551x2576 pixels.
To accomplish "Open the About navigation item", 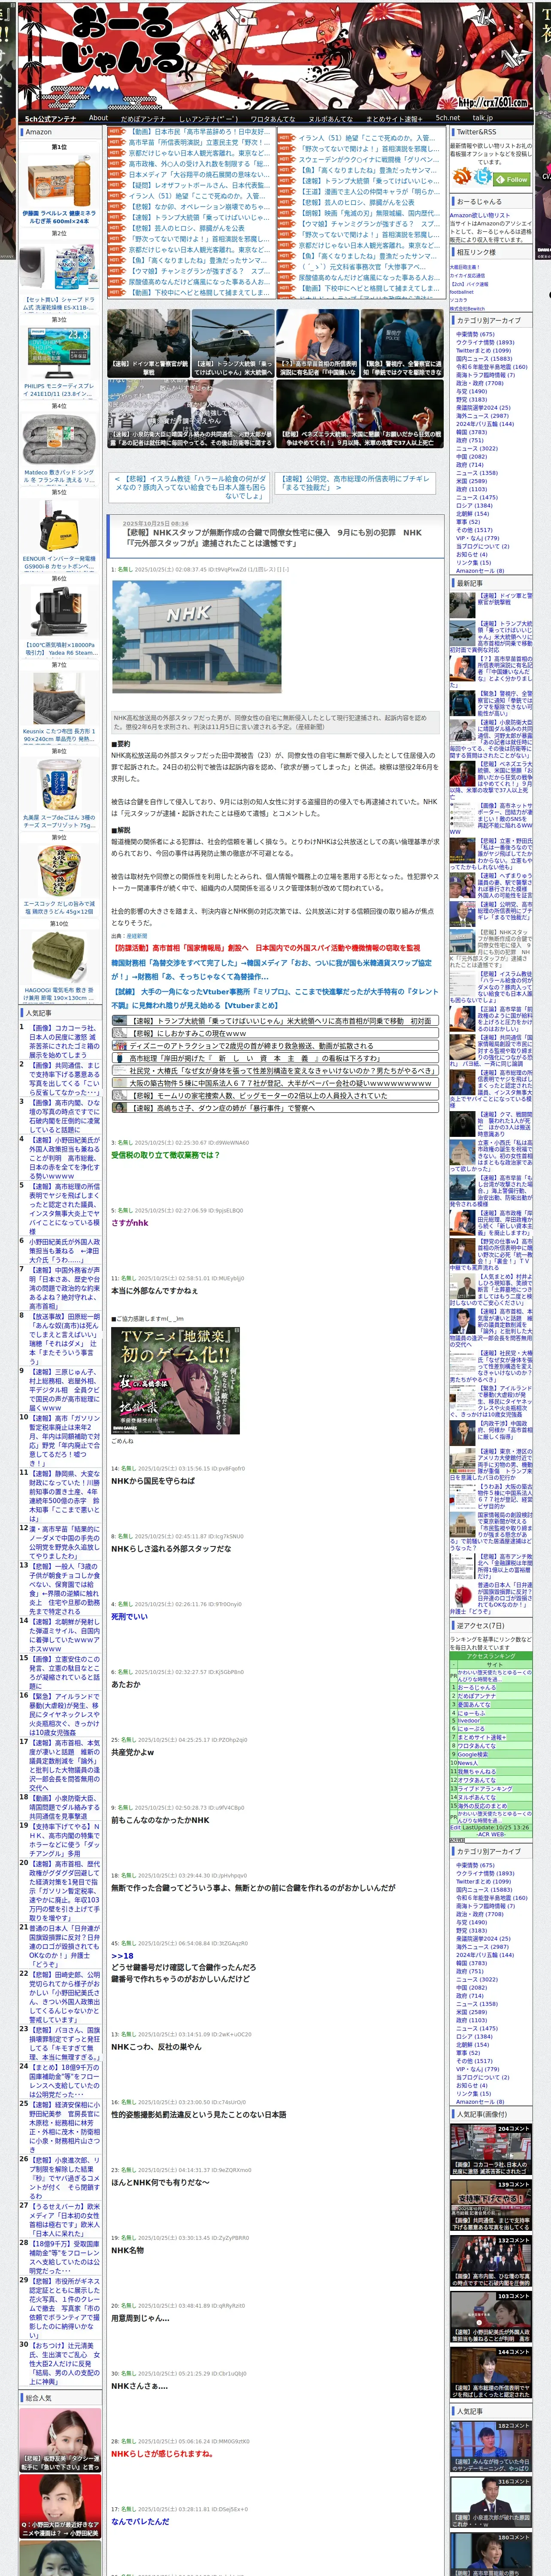I will [x=98, y=118].
